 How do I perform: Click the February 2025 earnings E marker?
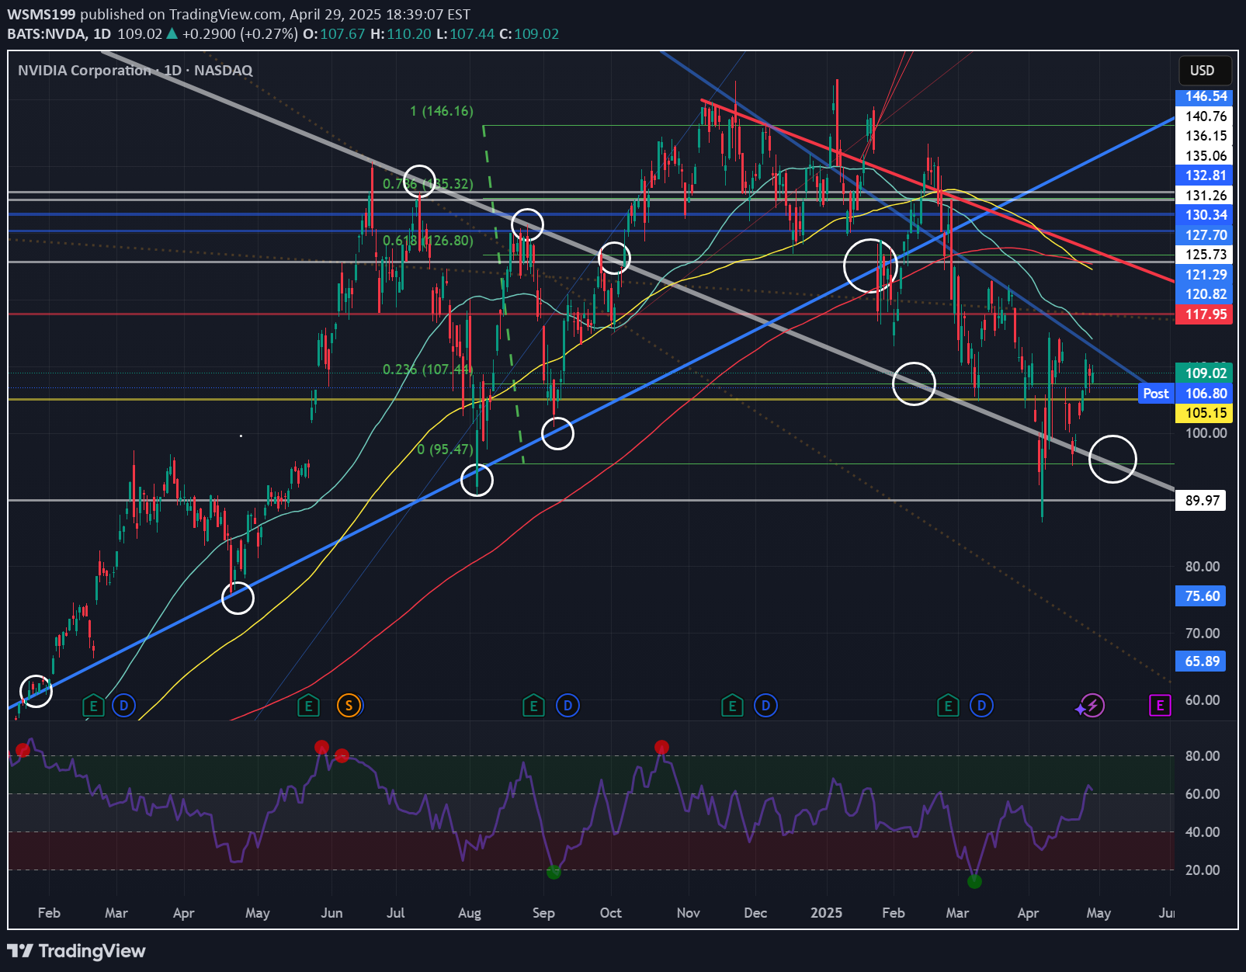point(947,706)
